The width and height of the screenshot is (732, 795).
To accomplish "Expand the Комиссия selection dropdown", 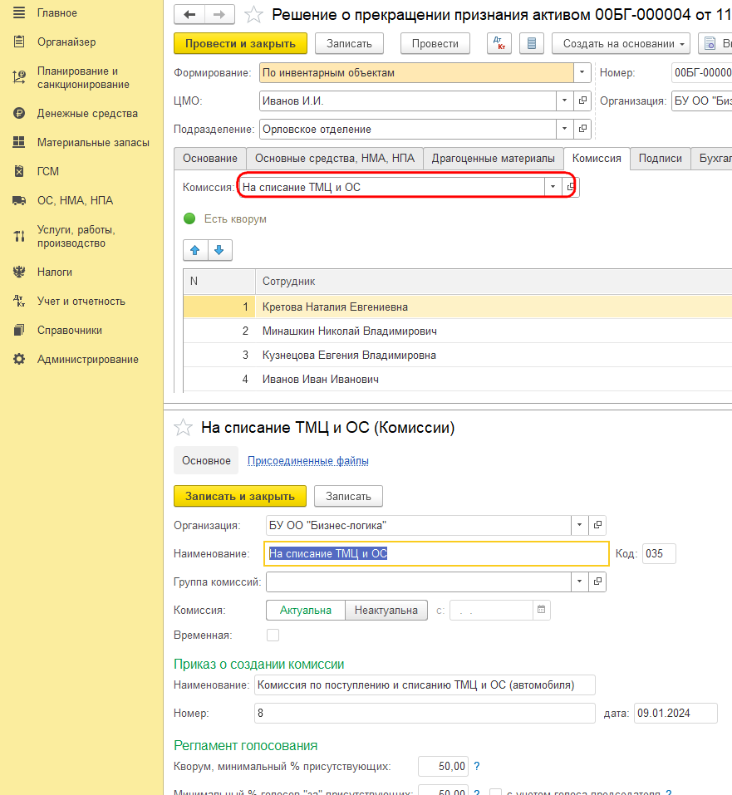I will 553,187.
